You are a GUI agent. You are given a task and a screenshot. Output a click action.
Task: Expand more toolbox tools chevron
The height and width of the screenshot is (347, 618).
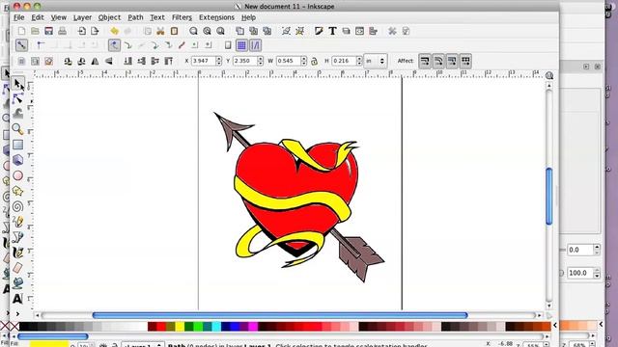click(17, 313)
